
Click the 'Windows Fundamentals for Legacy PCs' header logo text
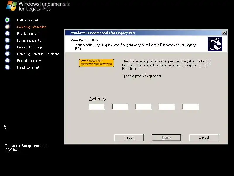coord(44,6)
